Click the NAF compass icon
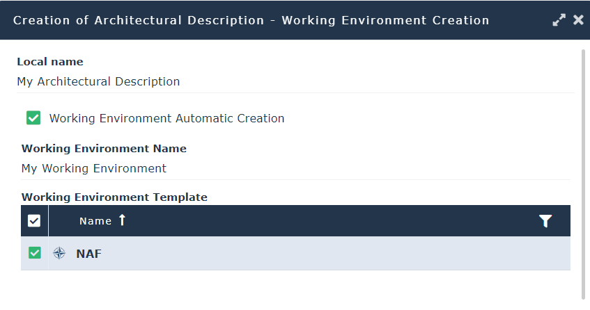590x310 pixels. coord(60,254)
